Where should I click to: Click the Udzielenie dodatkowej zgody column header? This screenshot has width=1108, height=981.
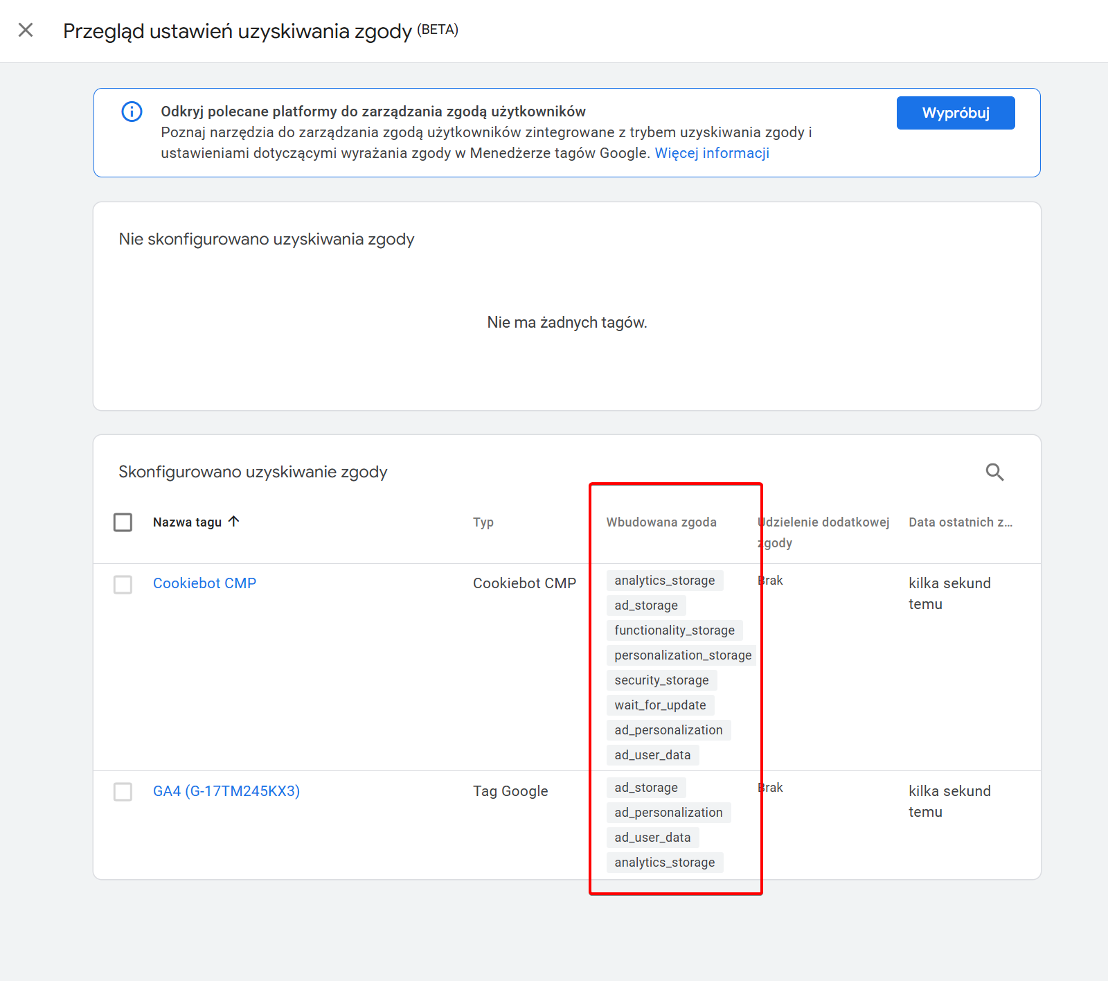pyautogui.click(x=823, y=532)
